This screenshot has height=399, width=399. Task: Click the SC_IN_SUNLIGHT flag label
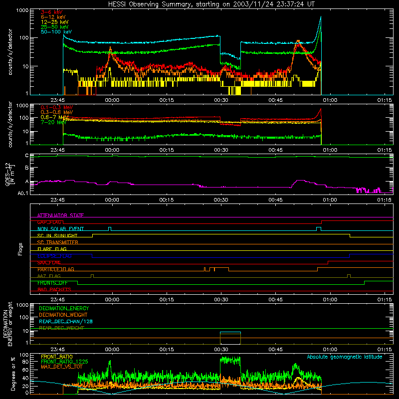point(57,235)
